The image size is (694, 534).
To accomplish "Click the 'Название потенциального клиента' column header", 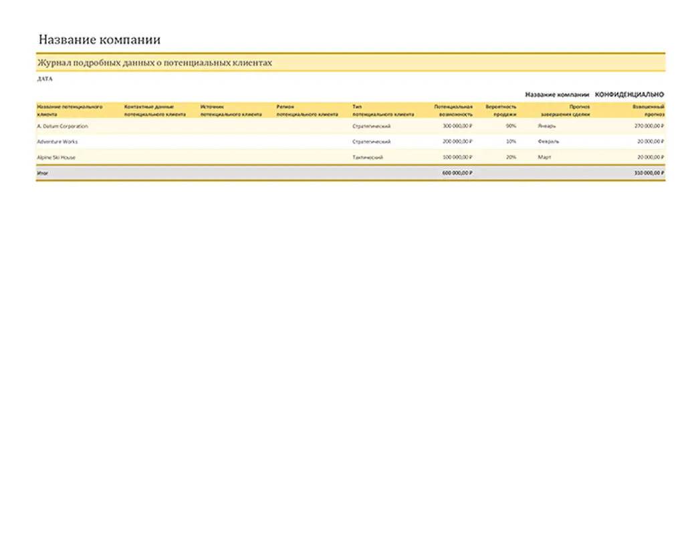I will pyautogui.click(x=70, y=110).
